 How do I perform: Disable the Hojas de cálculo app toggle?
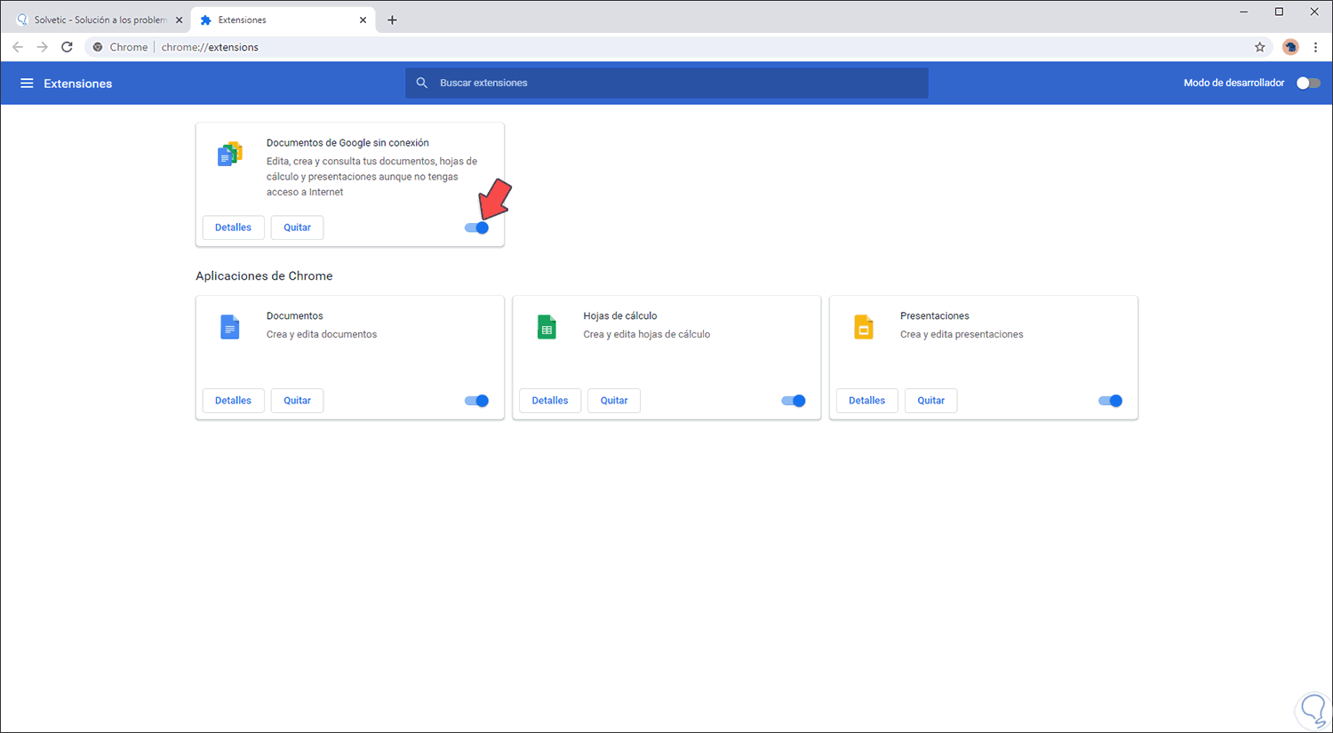[794, 401]
